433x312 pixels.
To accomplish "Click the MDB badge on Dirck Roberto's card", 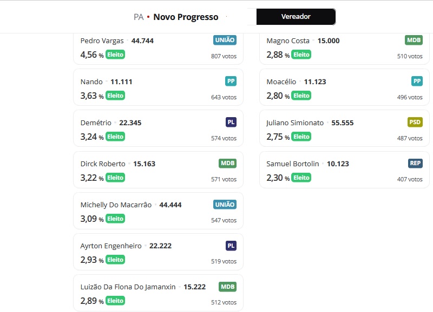I will 227,164.
